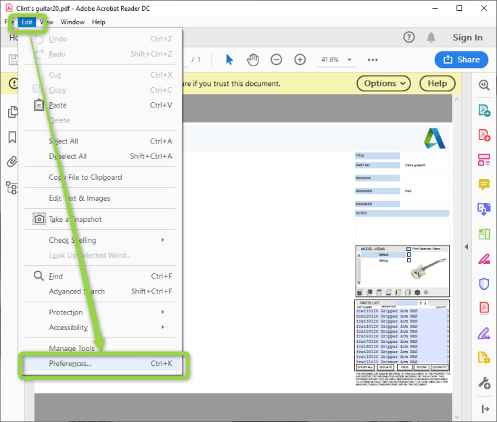Open the shield Protect tool
This screenshot has height=422, width=497.
click(x=484, y=284)
